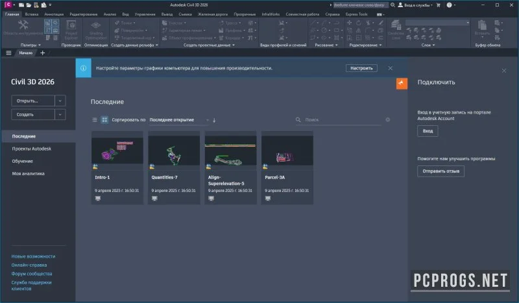Click the Save As quick access icon
The image size is (519, 303).
pos(43,5)
